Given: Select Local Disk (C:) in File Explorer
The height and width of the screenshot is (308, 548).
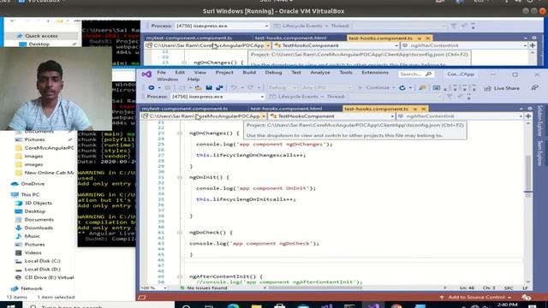Looking at the screenshot, I should pyautogui.click(x=42, y=261).
